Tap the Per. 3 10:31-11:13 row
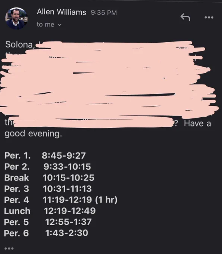222x254 pixels. pyautogui.click(x=48, y=189)
